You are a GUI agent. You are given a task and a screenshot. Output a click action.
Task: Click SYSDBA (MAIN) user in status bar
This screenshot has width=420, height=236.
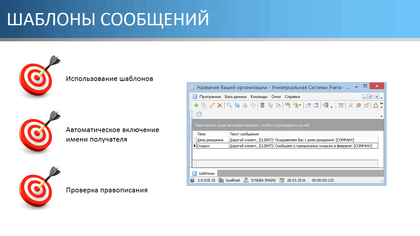(x=263, y=180)
